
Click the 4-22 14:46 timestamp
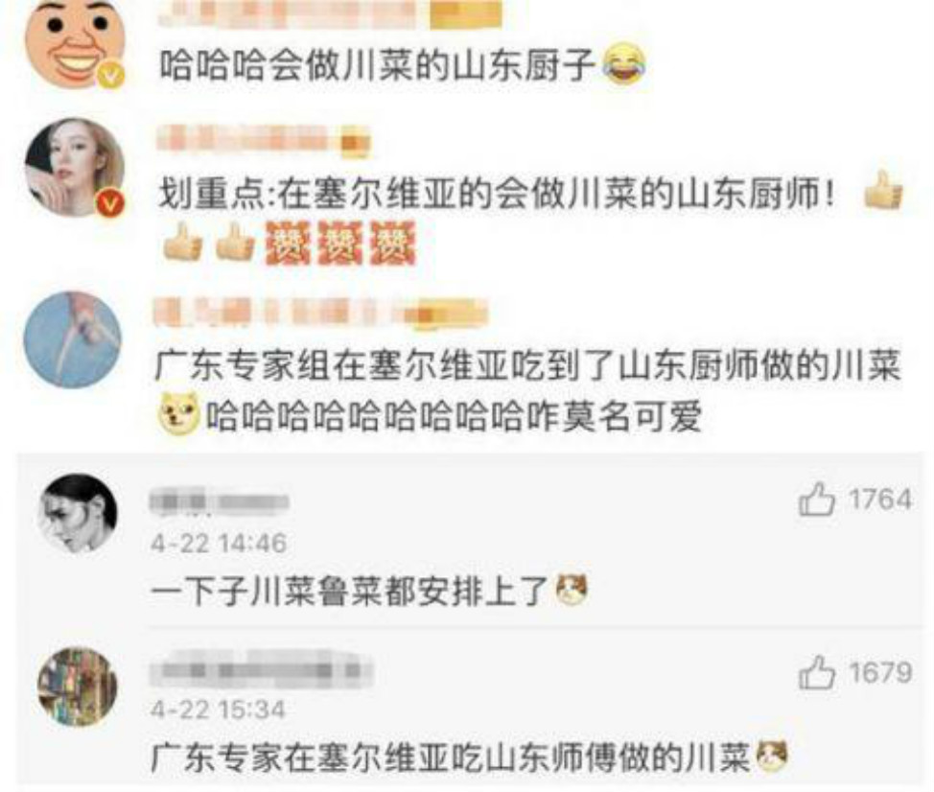[x=219, y=543]
